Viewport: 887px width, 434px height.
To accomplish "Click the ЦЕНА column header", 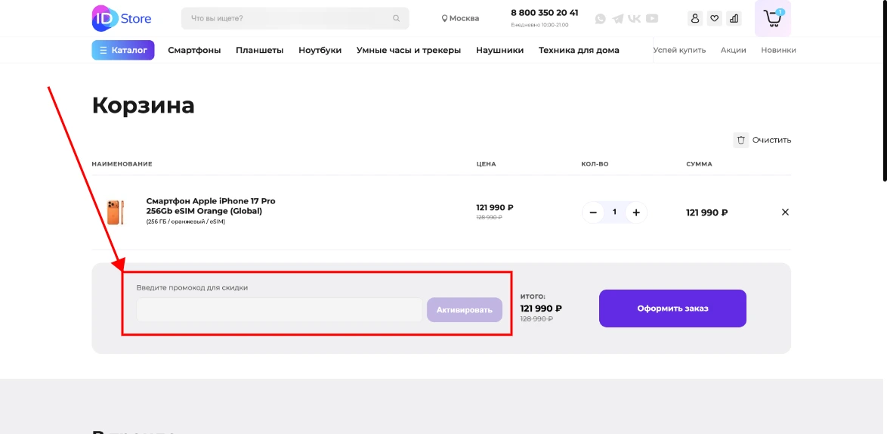I will click(486, 164).
